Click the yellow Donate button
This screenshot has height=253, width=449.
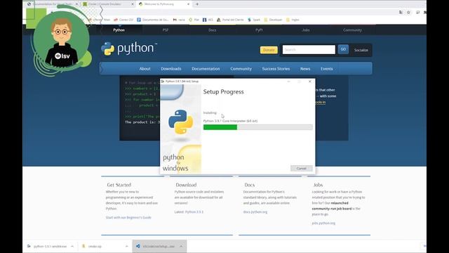pyautogui.click(x=269, y=50)
